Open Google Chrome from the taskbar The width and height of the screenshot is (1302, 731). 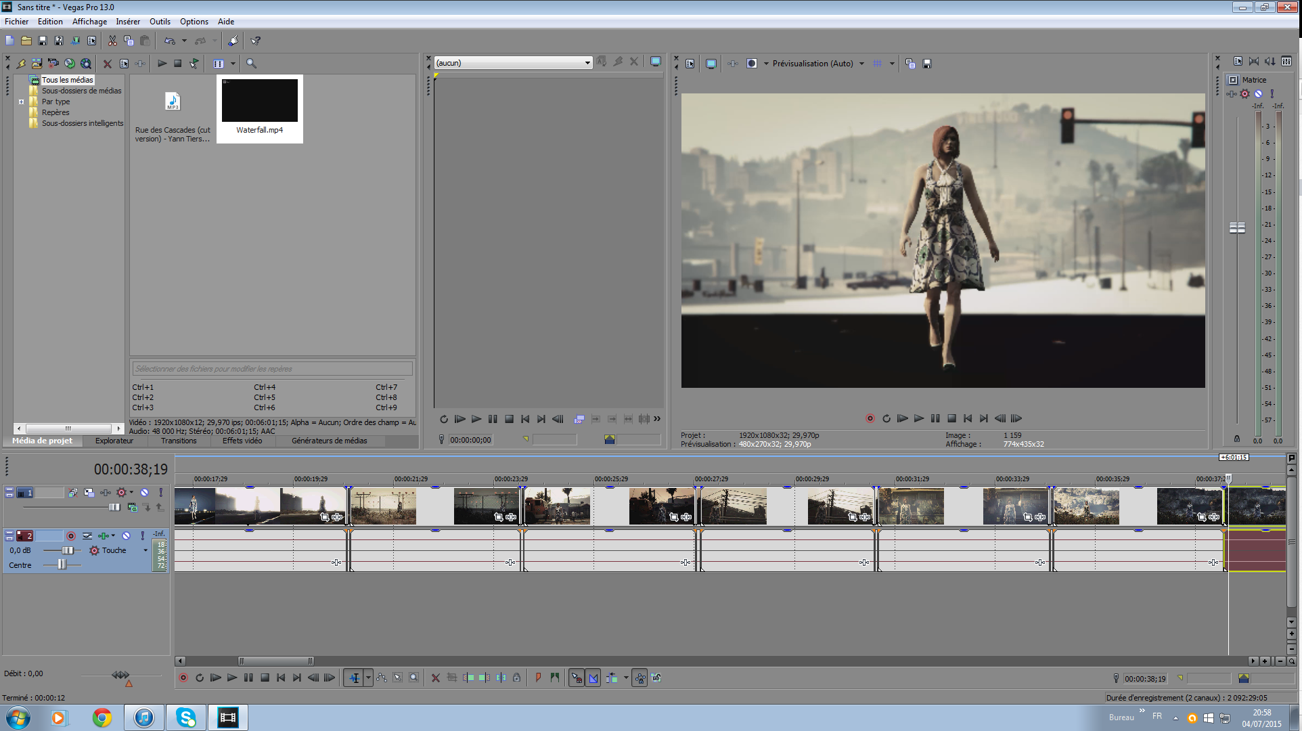[102, 717]
